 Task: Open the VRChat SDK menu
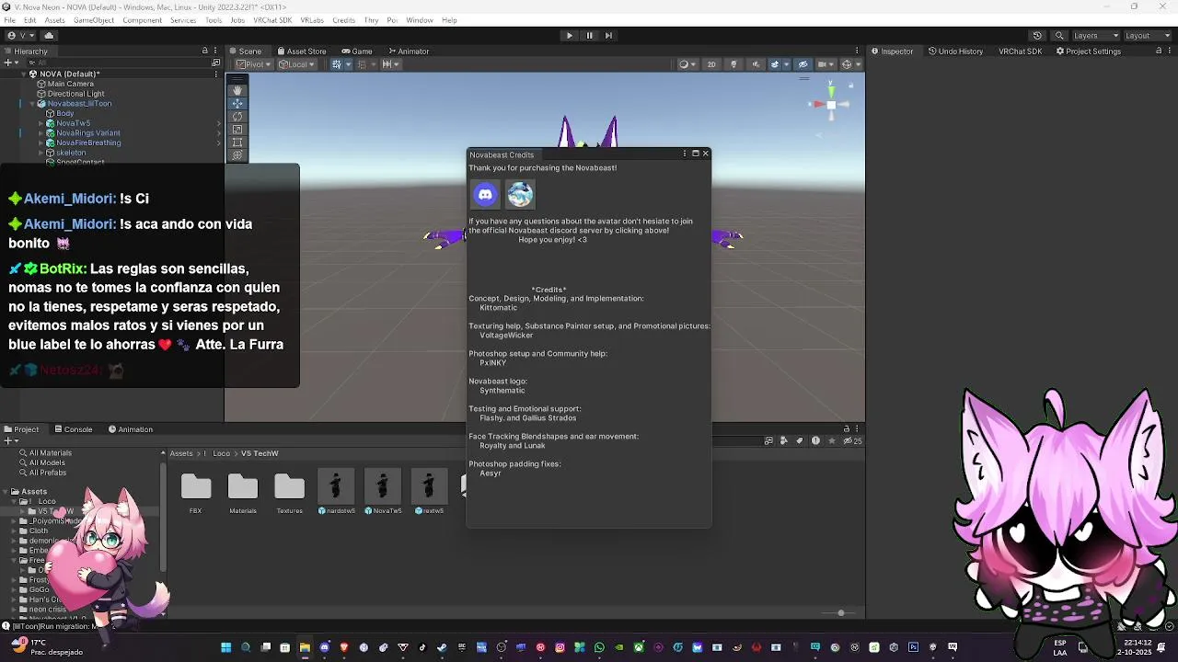click(x=272, y=20)
